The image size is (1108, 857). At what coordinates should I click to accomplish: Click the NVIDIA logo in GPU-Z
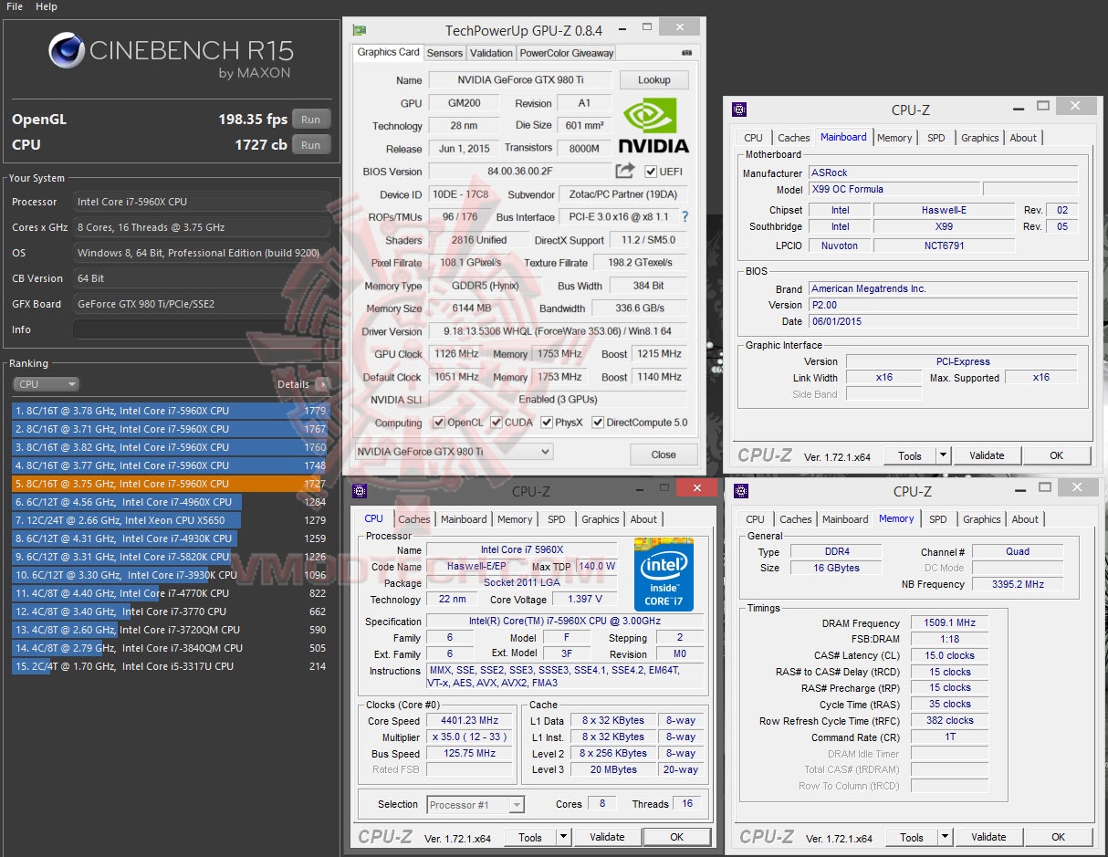click(x=653, y=126)
